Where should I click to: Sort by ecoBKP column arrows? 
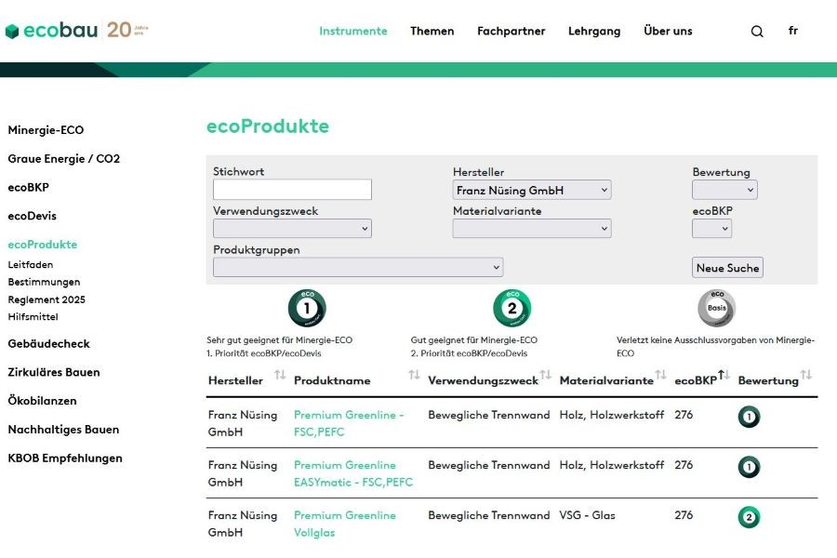point(724,376)
